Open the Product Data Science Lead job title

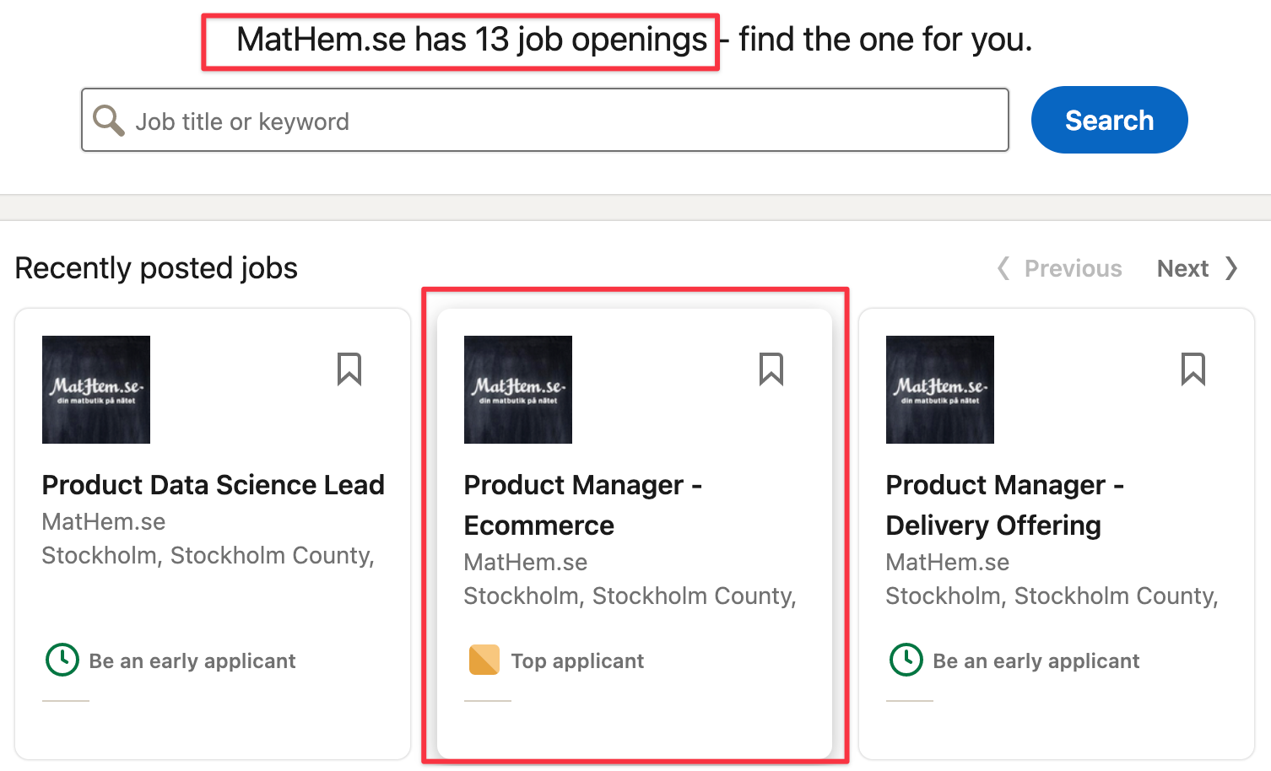point(214,485)
